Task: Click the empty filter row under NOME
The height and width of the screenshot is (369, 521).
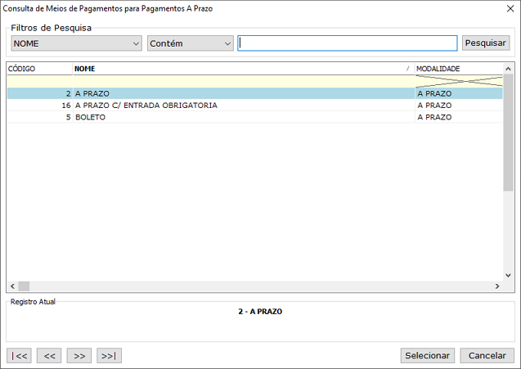Action: pos(240,81)
